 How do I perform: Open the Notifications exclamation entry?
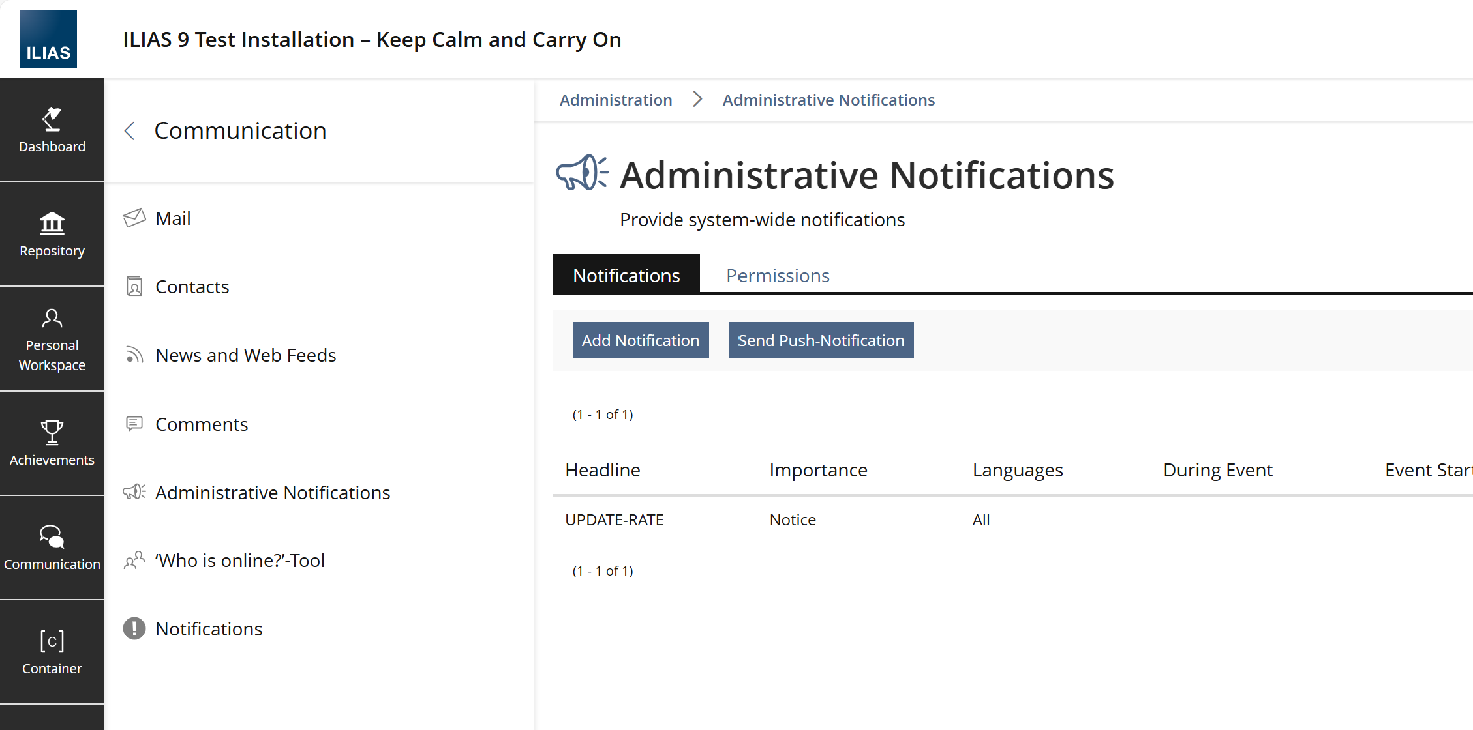[x=209, y=629]
